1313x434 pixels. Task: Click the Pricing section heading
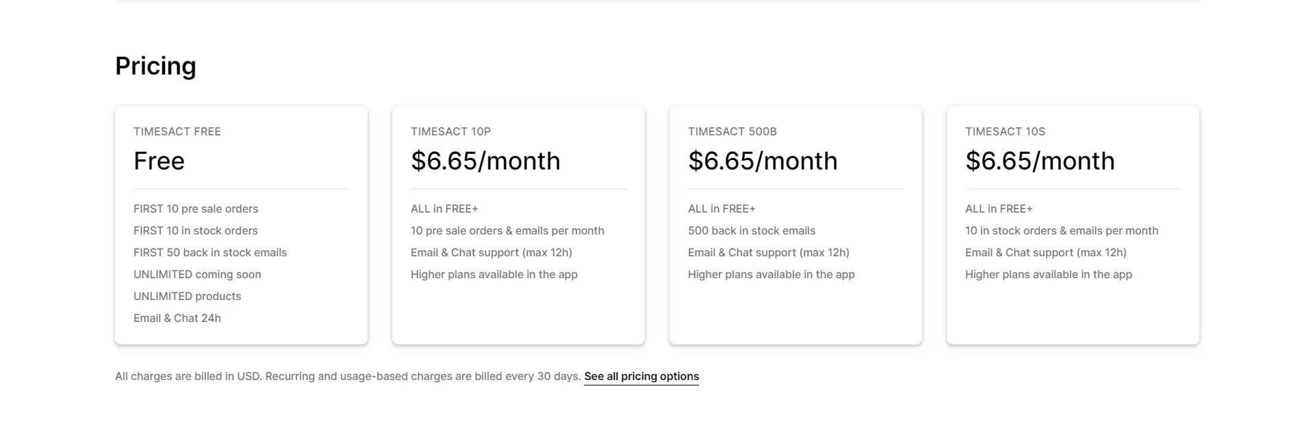pyautogui.click(x=155, y=66)
